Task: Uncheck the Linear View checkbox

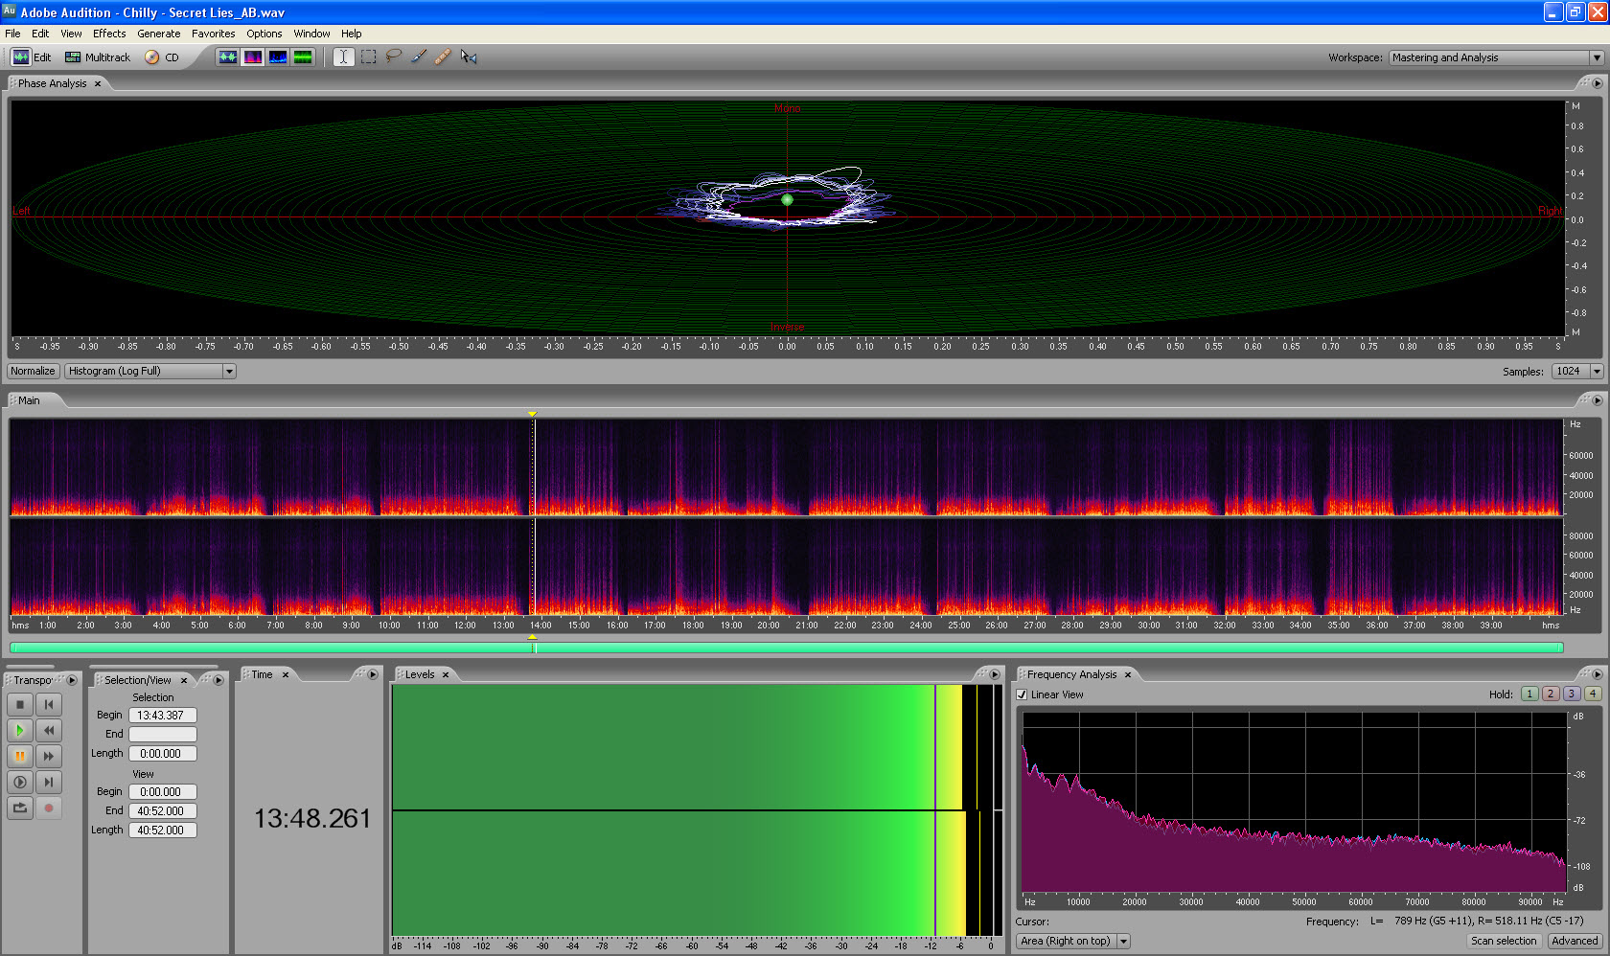Action: [x=1022, y=694]
